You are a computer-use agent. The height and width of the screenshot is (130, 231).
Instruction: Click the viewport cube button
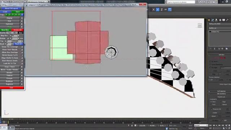(x=200, y=25)
